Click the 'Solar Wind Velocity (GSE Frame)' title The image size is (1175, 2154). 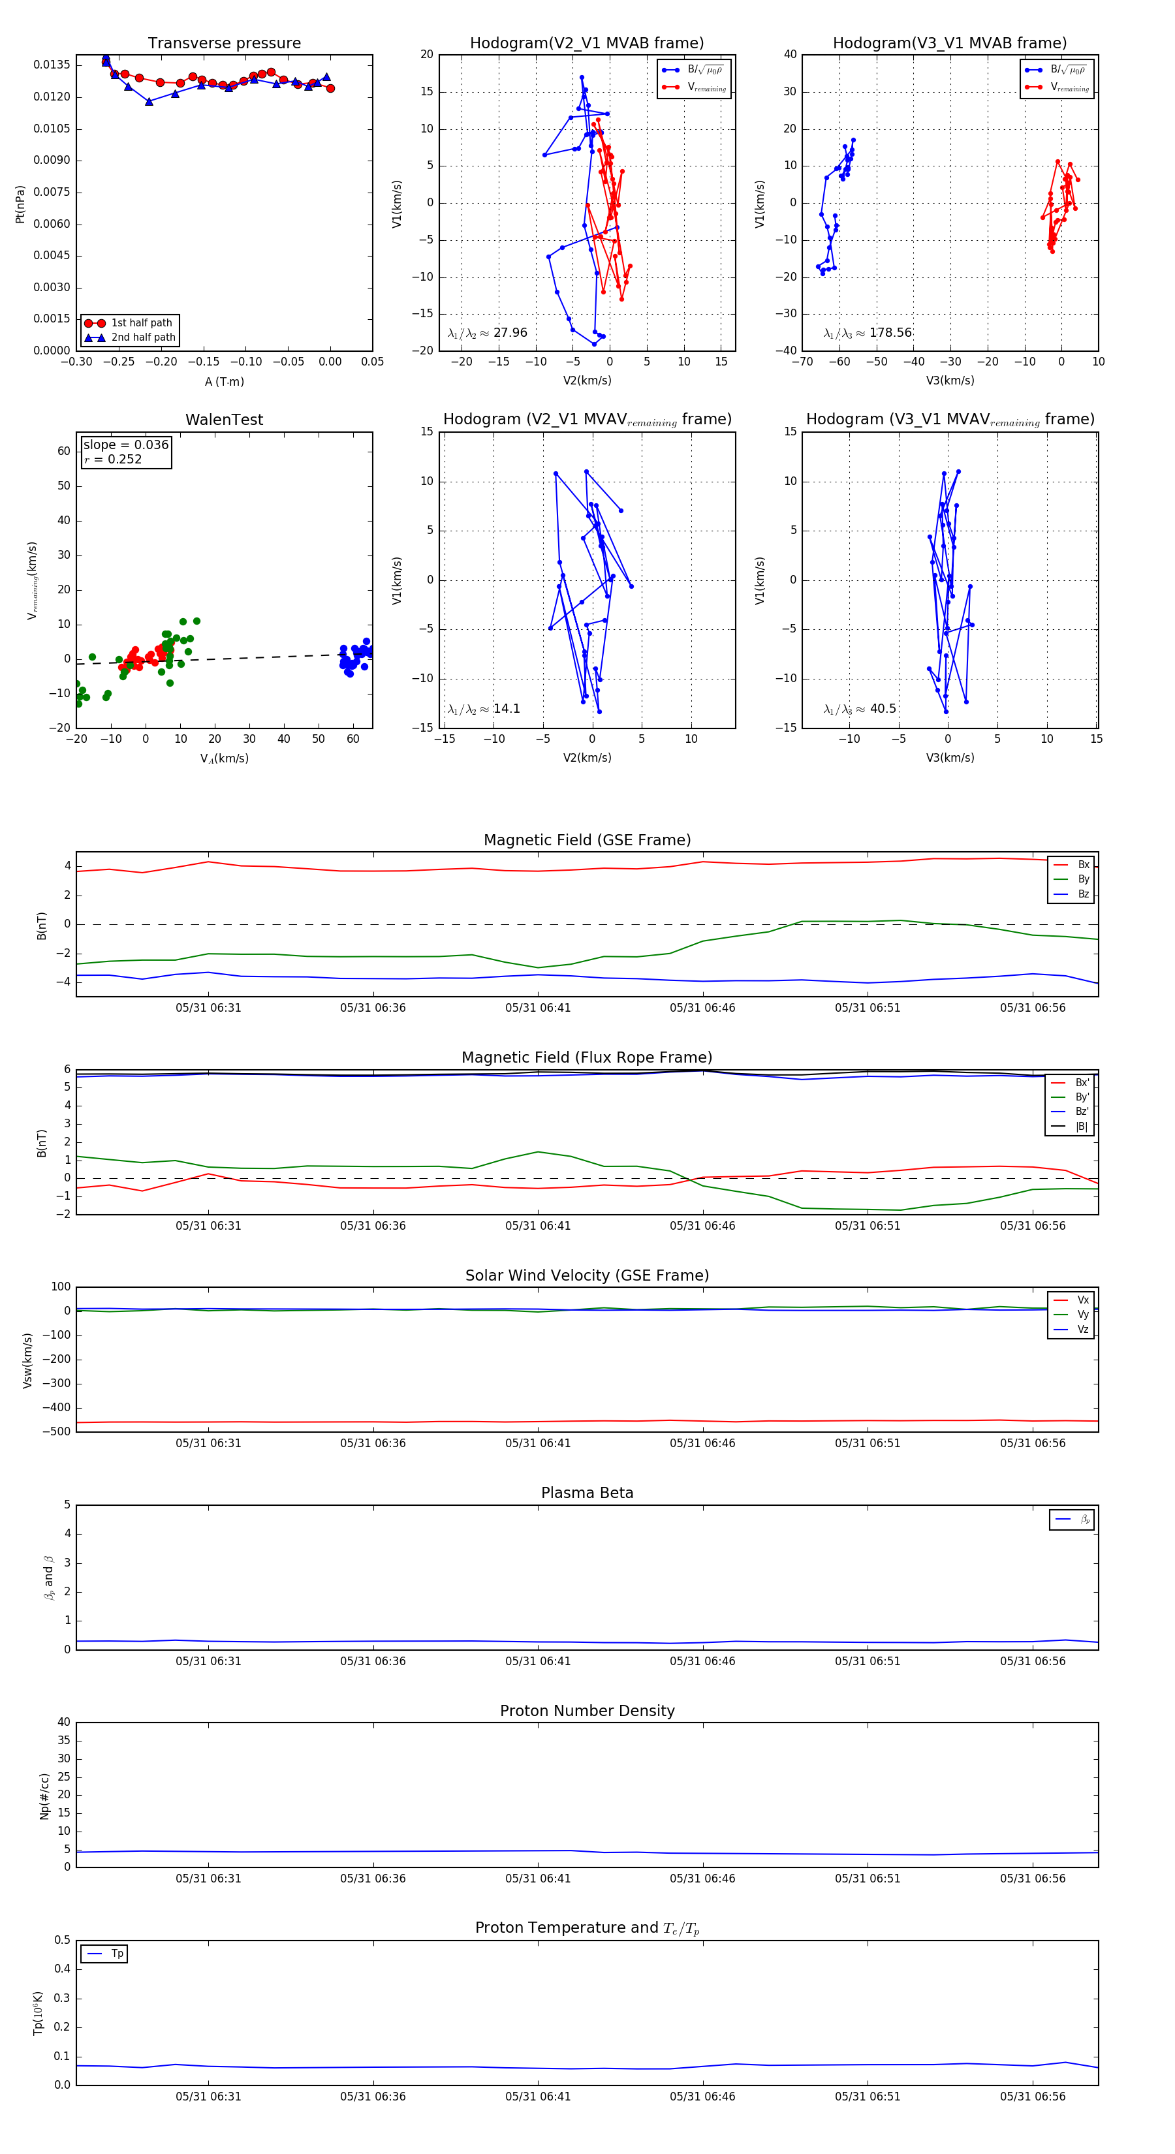click(x=587, y=1275)
